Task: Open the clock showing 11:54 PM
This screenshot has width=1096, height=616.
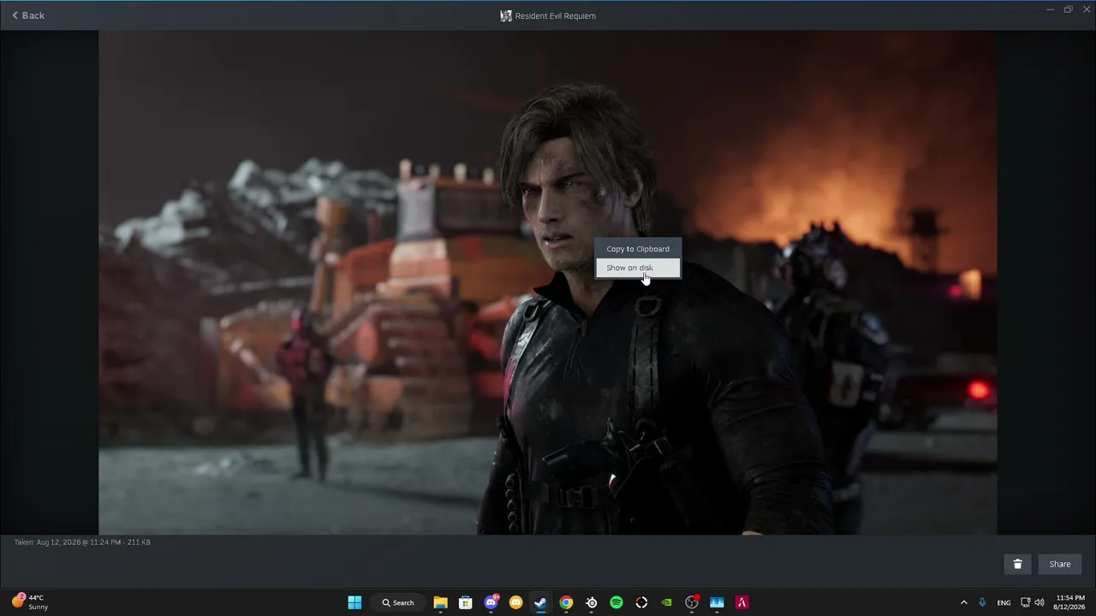Action: click(1070, 602)
